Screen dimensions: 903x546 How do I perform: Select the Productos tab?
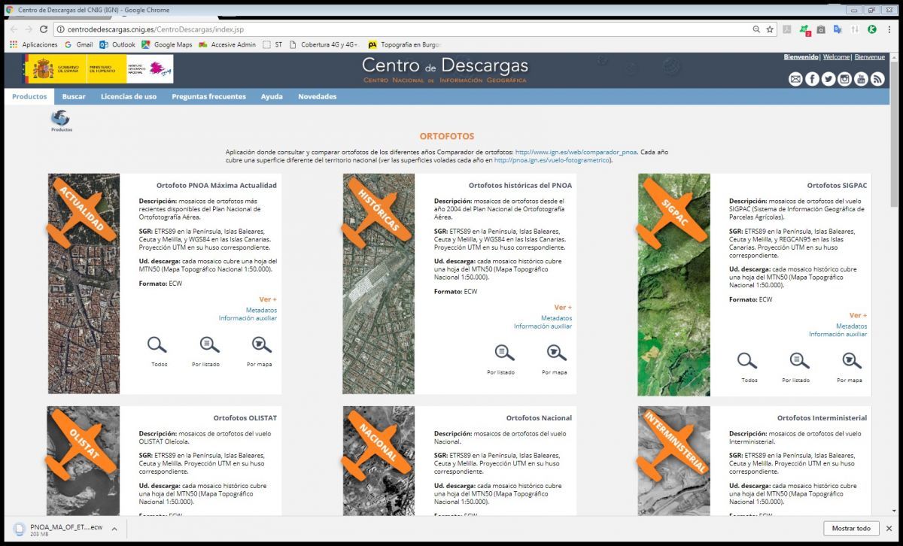click(x=29, y=96)
